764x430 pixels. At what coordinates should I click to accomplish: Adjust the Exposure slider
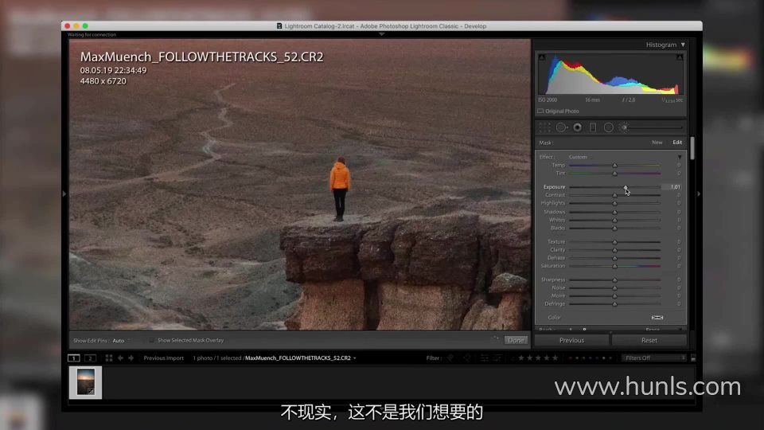(626, 187)
